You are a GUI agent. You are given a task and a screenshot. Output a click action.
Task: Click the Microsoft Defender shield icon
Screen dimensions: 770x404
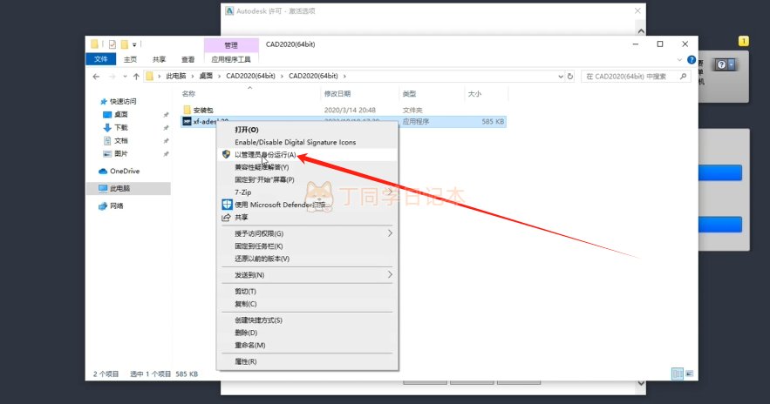[227, 205]
